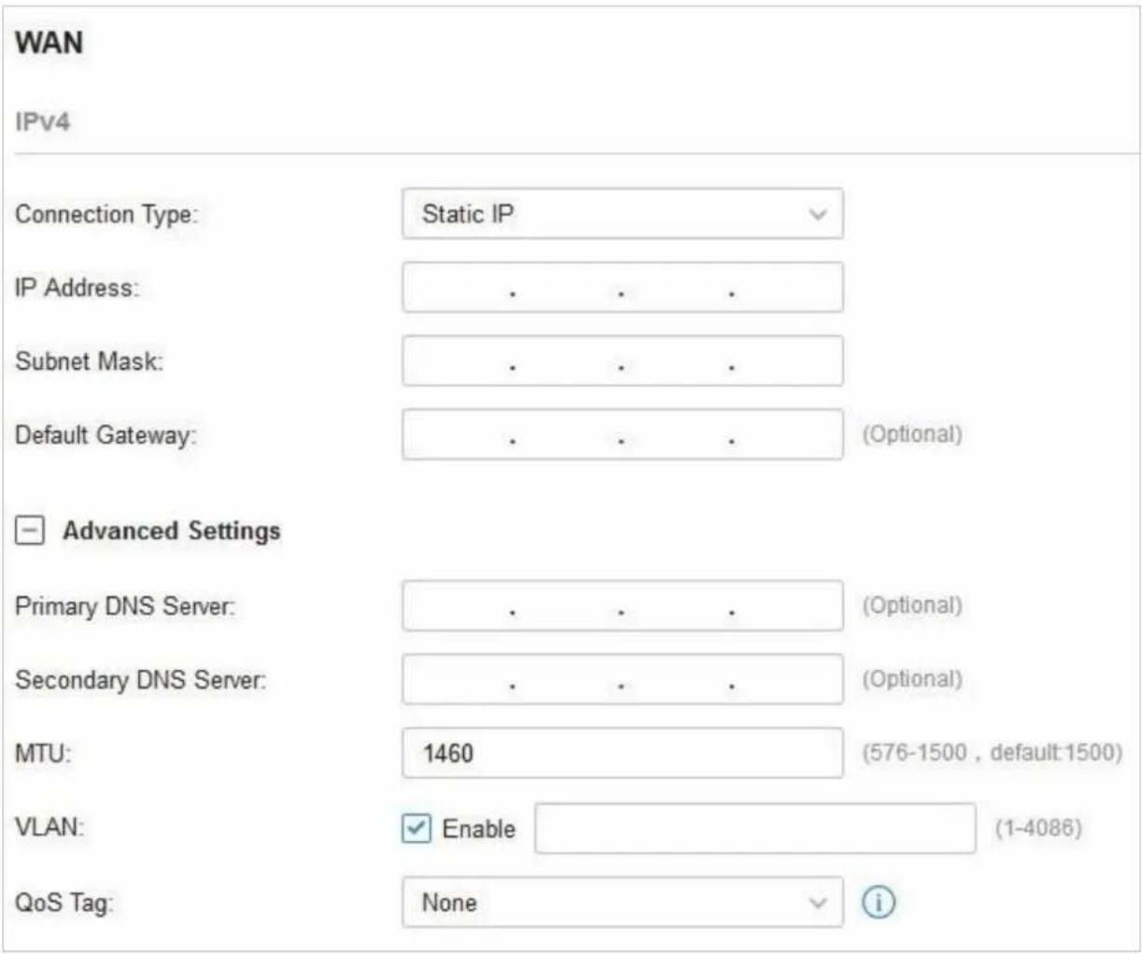Click the IPv4 section label

[42, 122]
